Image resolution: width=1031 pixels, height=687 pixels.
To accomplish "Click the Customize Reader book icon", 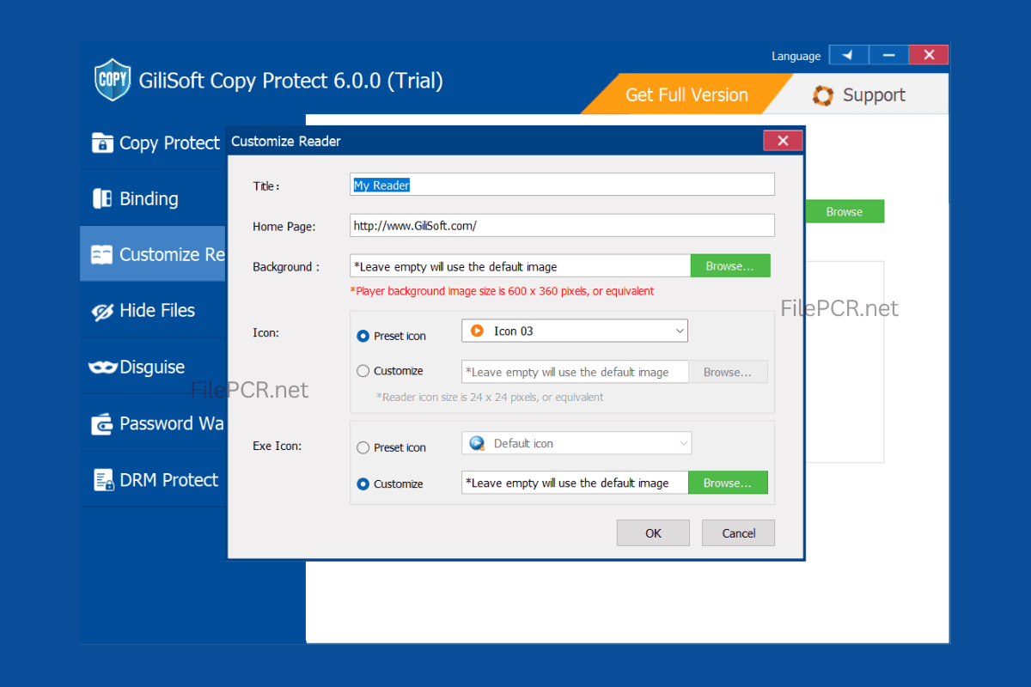I will click(x=102, y=254).
